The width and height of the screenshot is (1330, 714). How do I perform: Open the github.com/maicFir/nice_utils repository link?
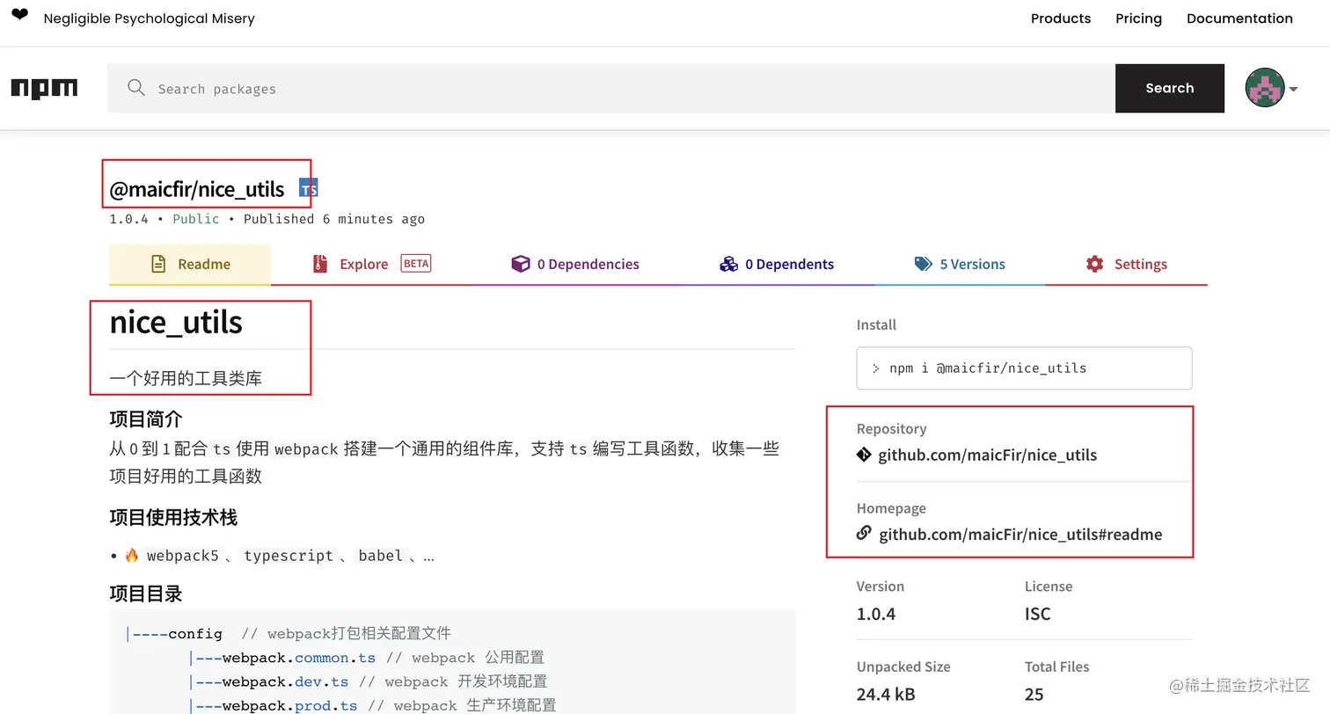(x=988, y=455)
